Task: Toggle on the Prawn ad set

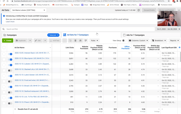Action: (x=10, y=103)
